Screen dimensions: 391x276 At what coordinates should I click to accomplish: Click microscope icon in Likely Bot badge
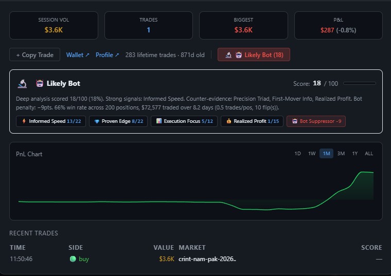228,55
